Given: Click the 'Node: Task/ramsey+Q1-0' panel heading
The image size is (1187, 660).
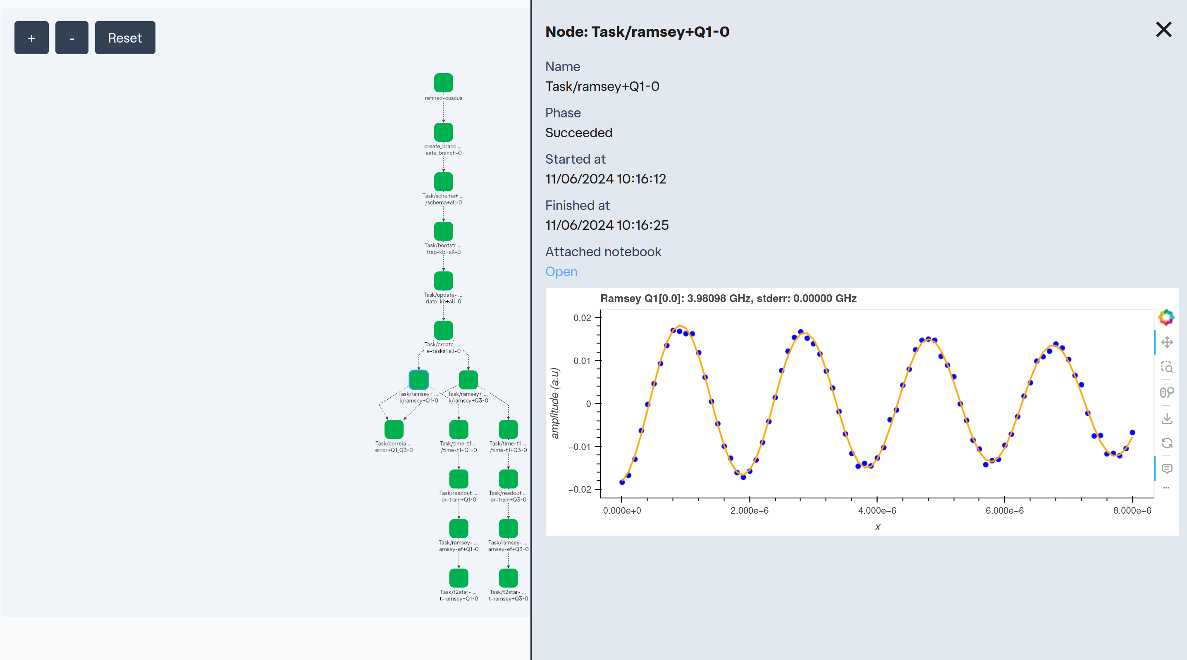Looking at the screenshot, I should (637, 31).
